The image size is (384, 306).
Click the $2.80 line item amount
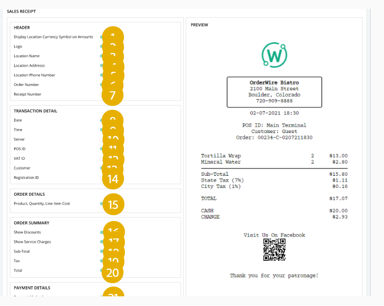[x=340, y=162]
